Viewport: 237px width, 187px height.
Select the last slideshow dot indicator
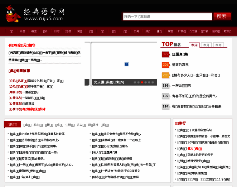point(153,82)
